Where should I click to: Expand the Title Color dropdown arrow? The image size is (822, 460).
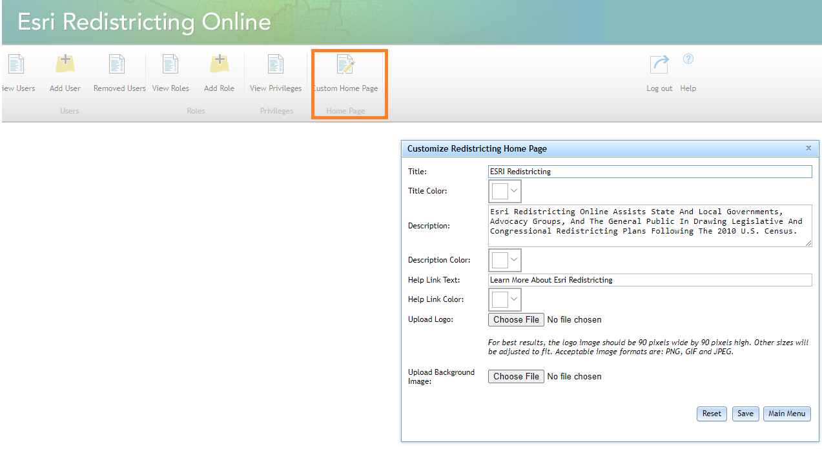click(x=515, y=191)
